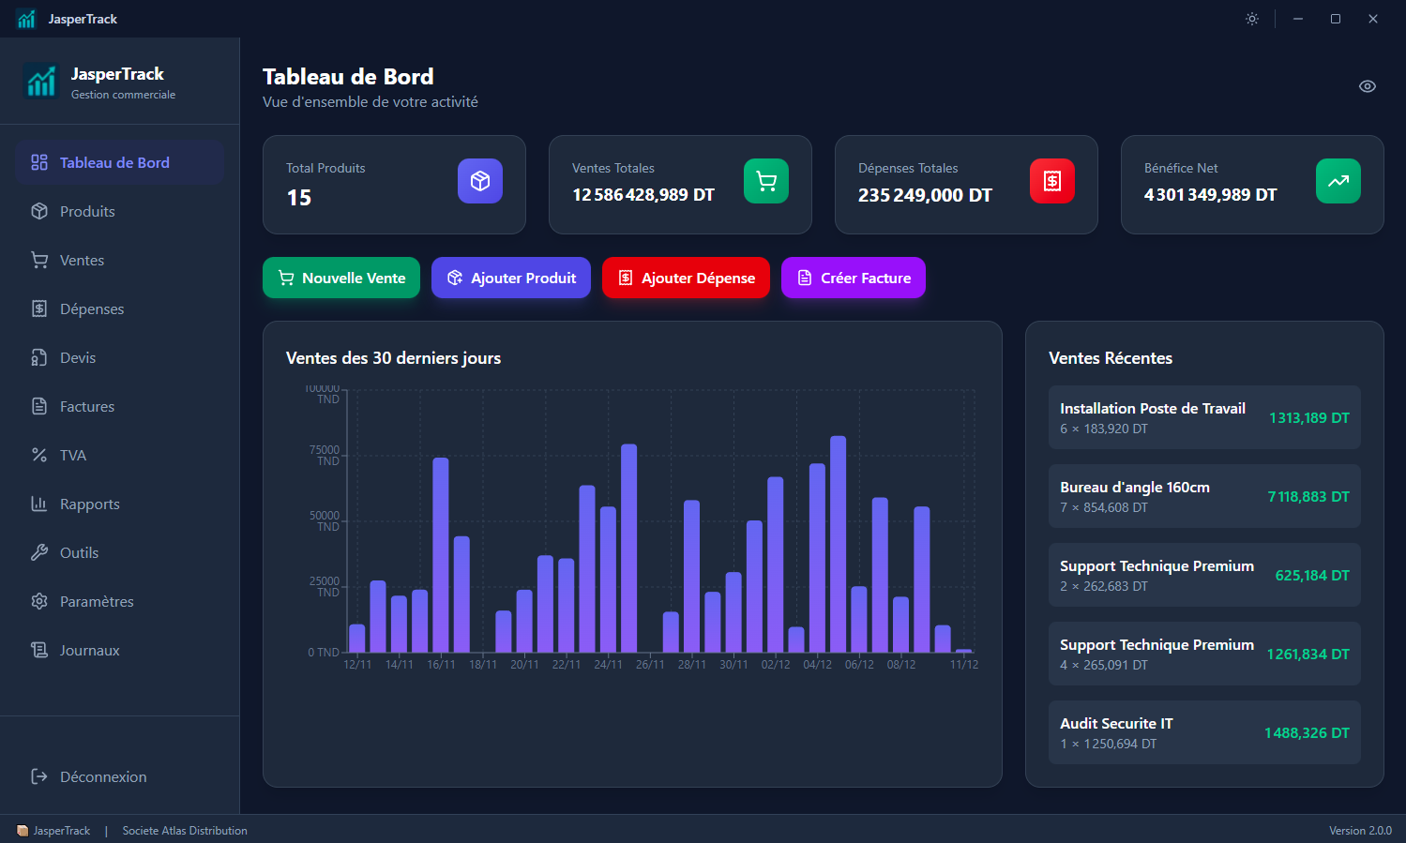Click the Devis document icon in sidebar
The image size is (1406, 843).
click(39, 357)
